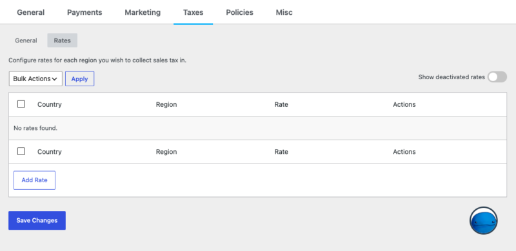Click the Region label in footer row

[166, 152]
